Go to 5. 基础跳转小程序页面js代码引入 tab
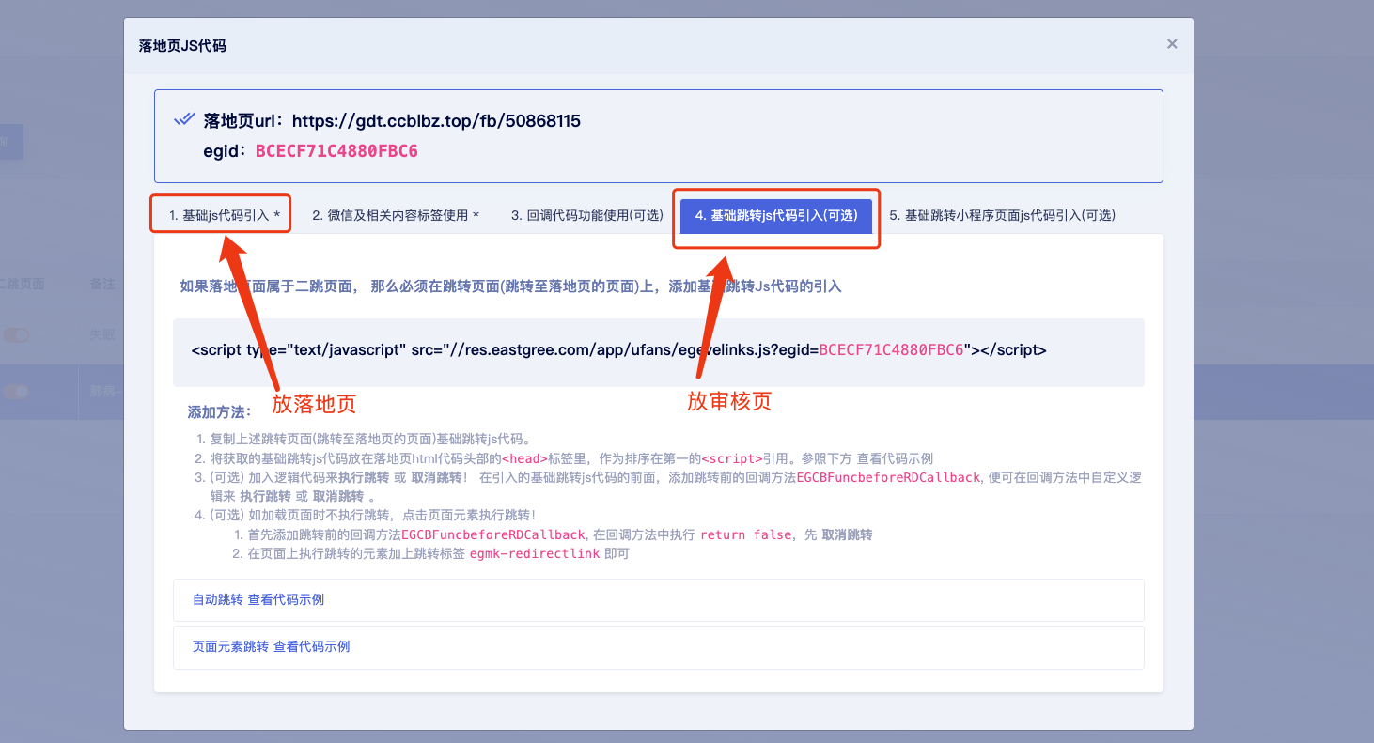The image size is (1374, 743). (x=1002, y=215)
